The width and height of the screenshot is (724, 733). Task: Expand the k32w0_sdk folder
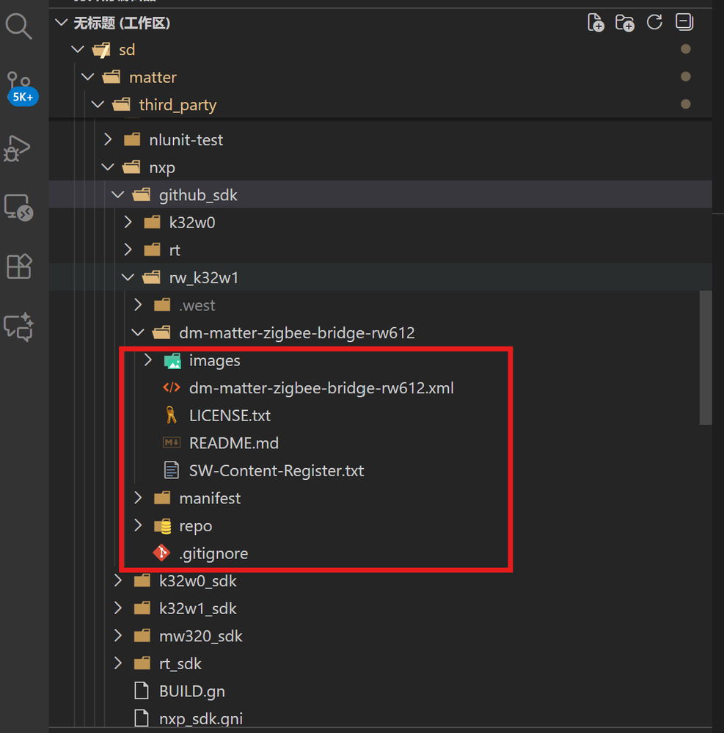[197, 581]
